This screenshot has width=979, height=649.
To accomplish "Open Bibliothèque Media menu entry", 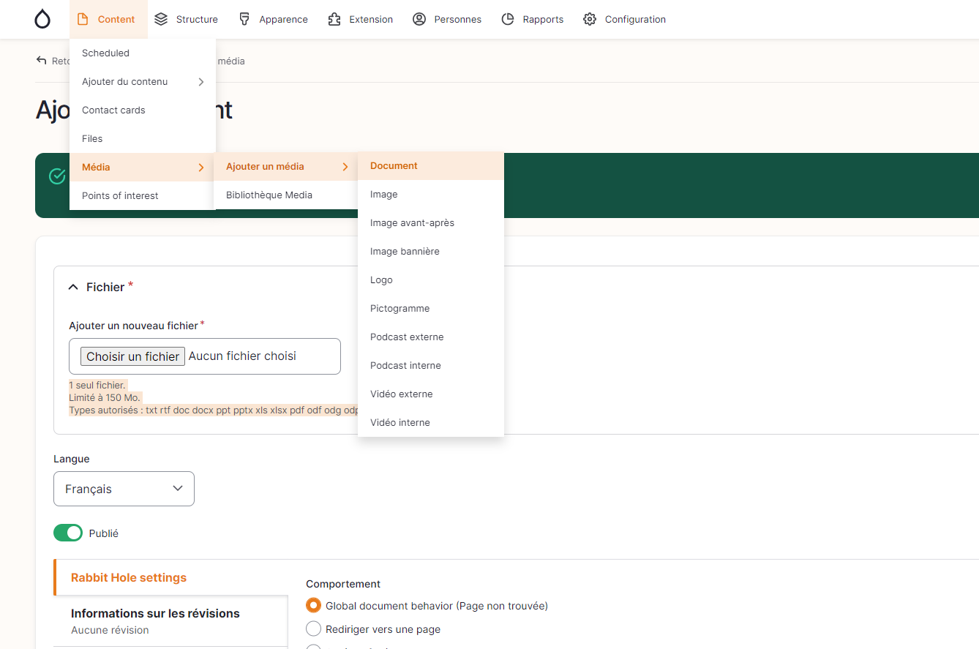I will [x=269, y=195].
